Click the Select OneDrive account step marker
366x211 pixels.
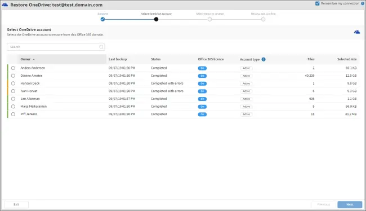[x=156, y=19]
